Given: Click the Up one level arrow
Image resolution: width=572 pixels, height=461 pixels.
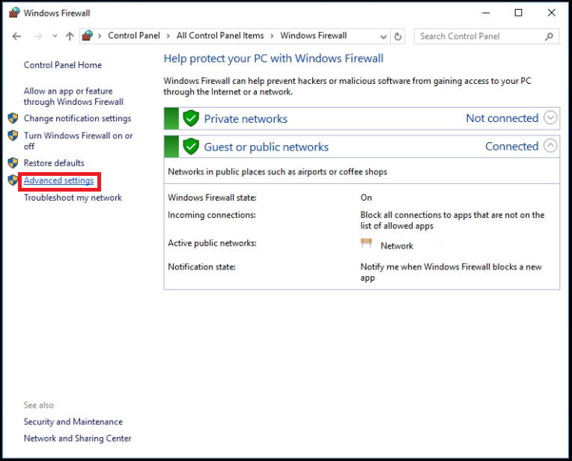Looking at the screenshot, I should coord(70,36).
